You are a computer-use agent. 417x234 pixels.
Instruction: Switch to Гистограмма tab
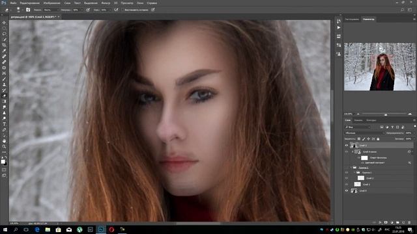click(352, 19)
